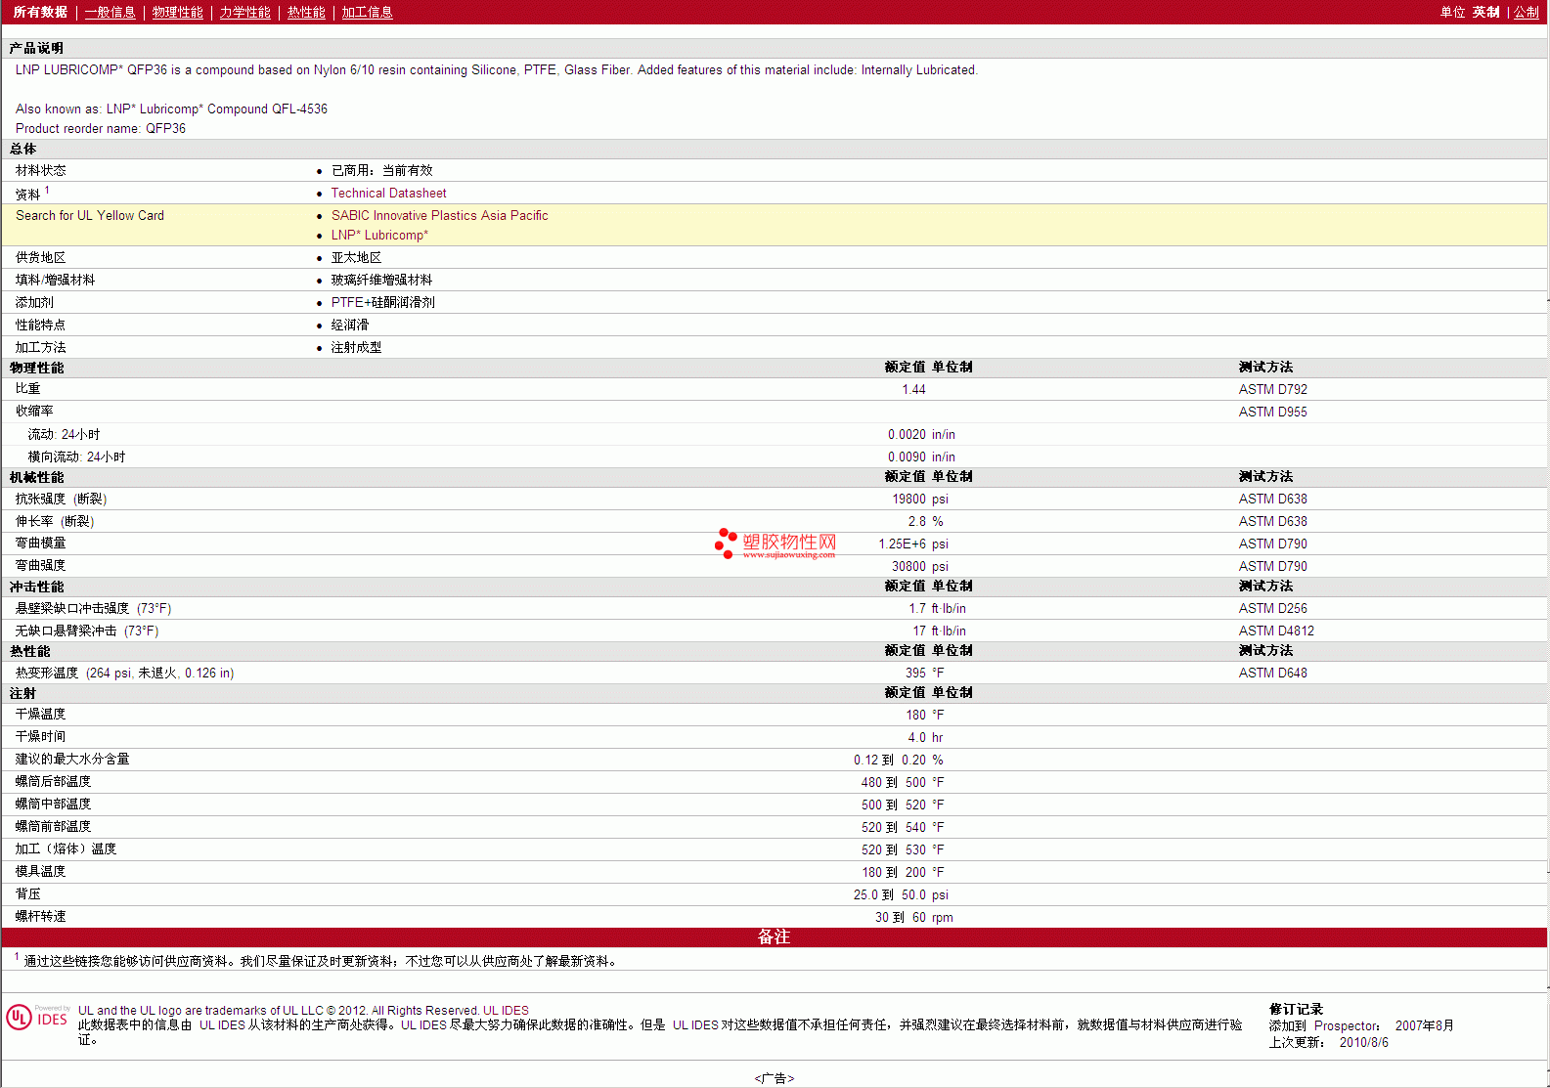
Task: Open the 加工信息 tab
Action: point(367,13)
